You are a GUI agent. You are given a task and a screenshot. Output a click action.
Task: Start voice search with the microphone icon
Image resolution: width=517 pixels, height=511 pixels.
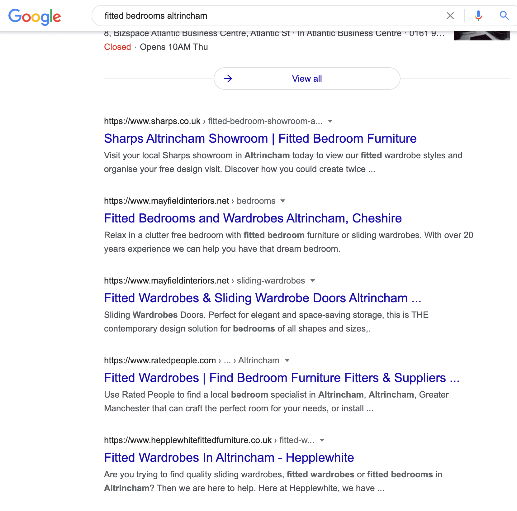click(478, 16)
